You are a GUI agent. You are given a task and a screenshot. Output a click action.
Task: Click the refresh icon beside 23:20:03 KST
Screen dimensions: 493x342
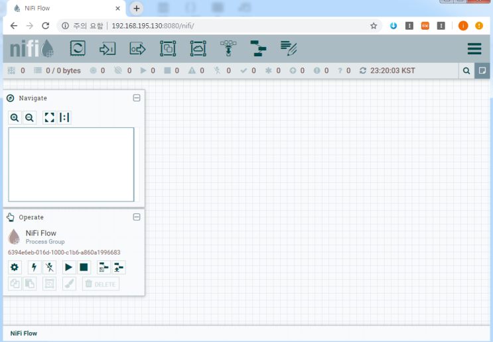(x=363, y=71)
